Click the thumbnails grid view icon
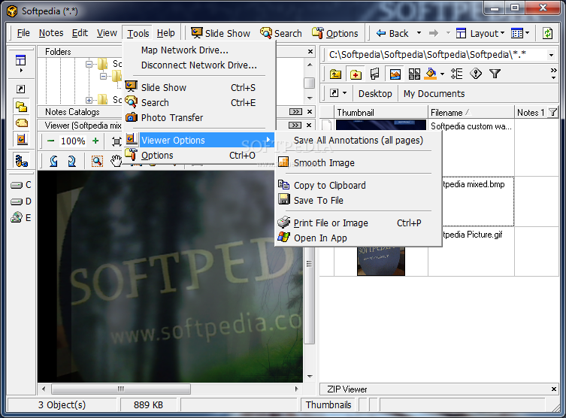 414,74
